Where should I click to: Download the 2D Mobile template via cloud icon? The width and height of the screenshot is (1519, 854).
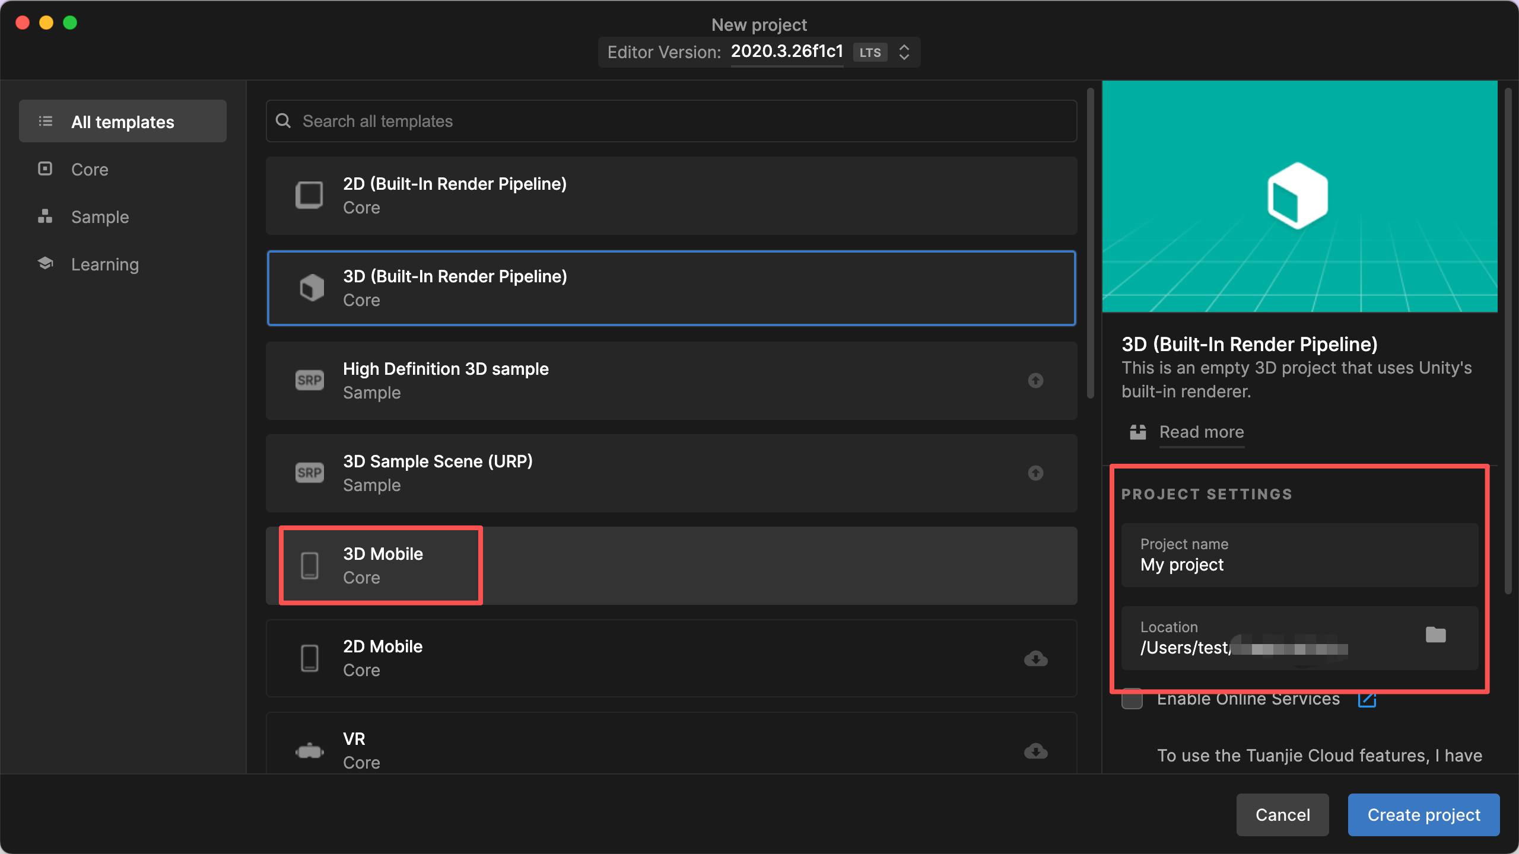coord(1035,658)
